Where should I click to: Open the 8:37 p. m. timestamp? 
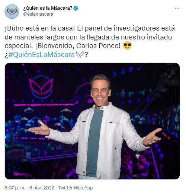[15, 188]
